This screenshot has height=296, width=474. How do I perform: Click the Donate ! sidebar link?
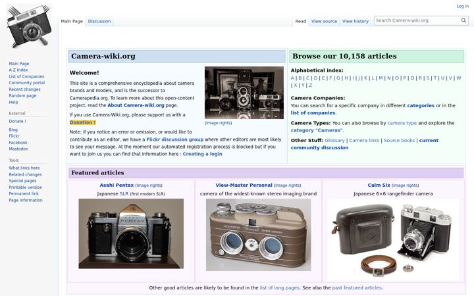17,121
